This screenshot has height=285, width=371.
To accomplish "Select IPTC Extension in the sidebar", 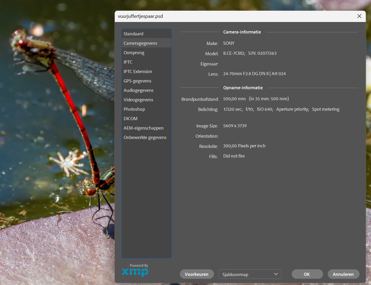I will [146, 71].
